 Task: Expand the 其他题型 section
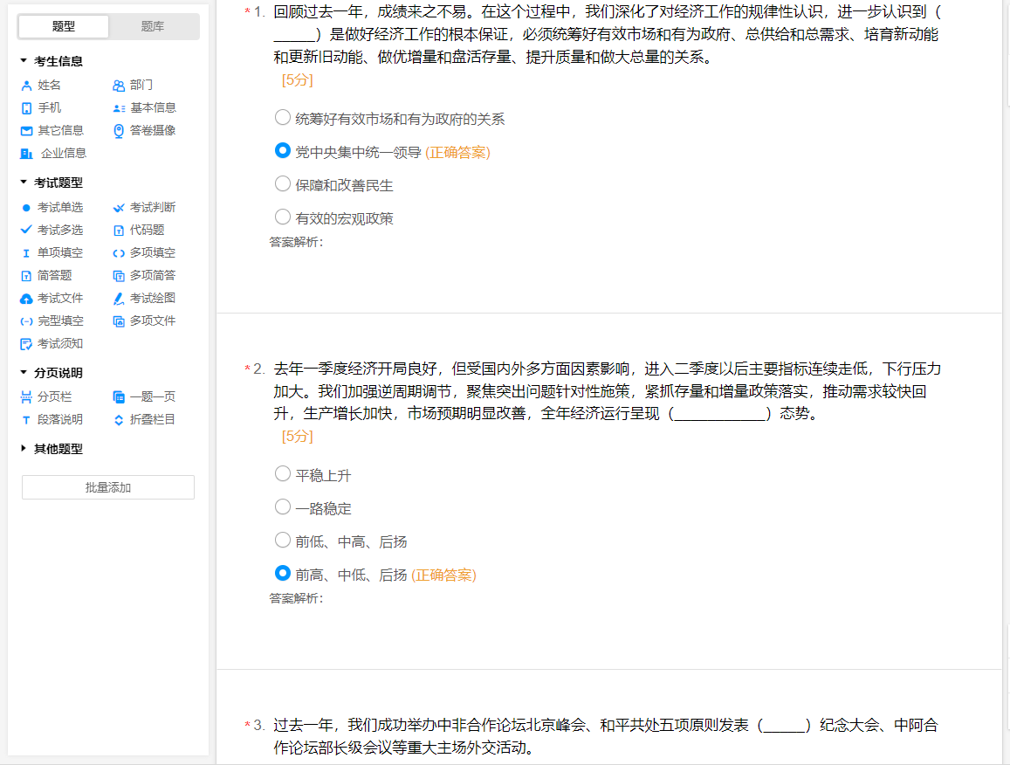pyautogui.click(x=24, y=449)
